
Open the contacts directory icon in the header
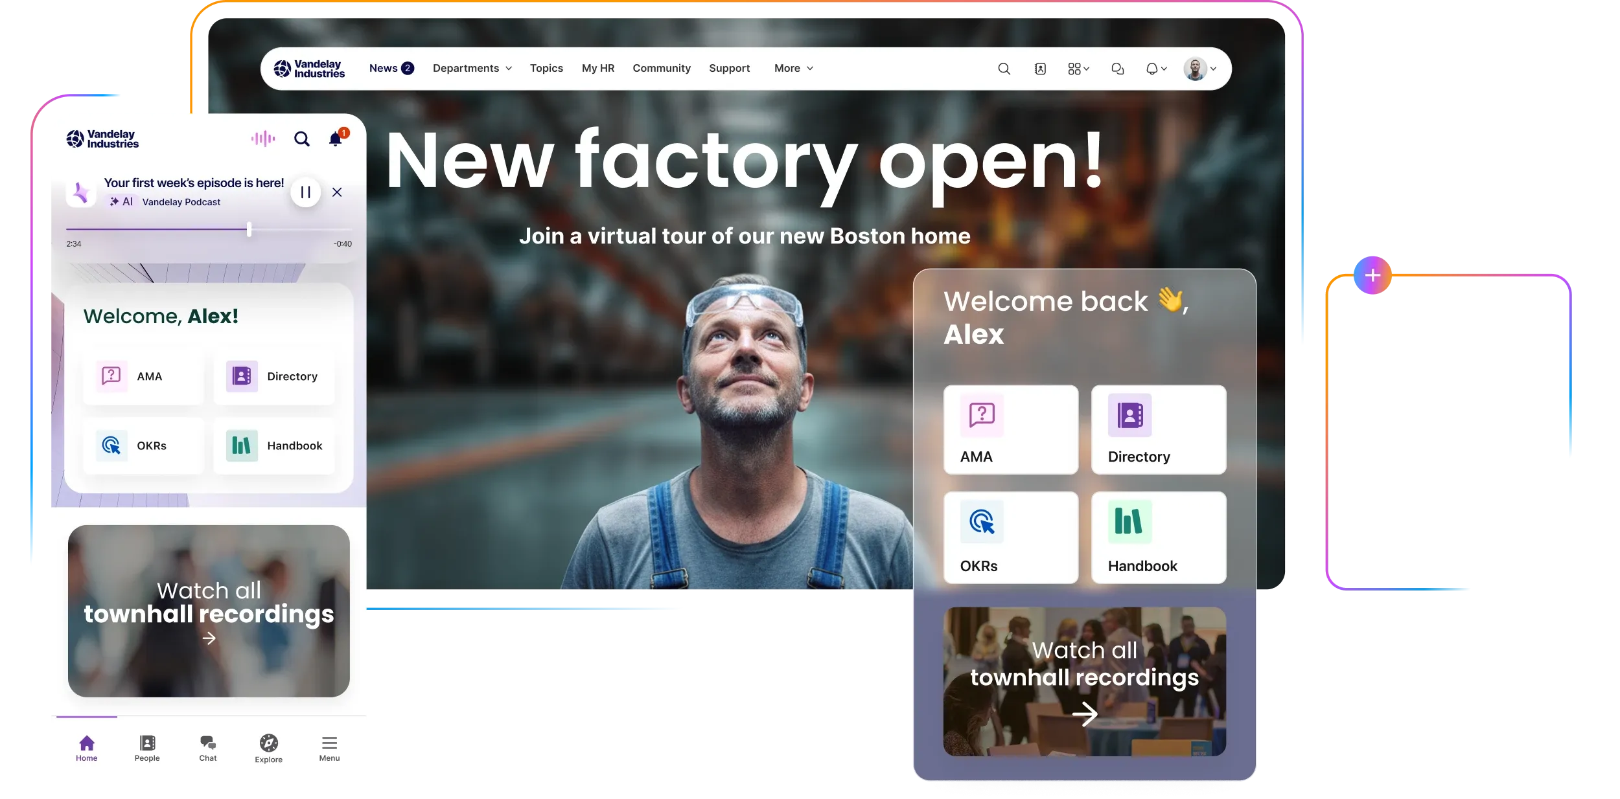tap(1039, 68)
